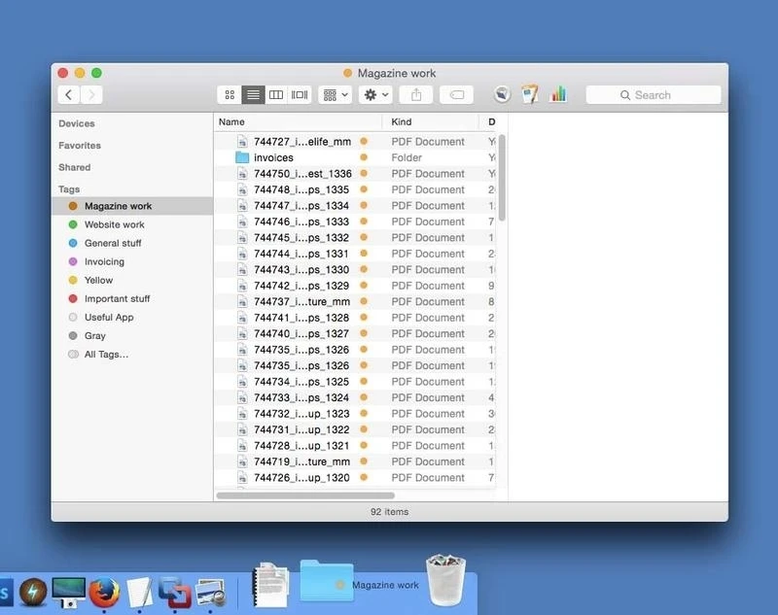Screen dimensions: 778x615
Task: Open the Arrange items dropdown
Action: click(336, 95)
